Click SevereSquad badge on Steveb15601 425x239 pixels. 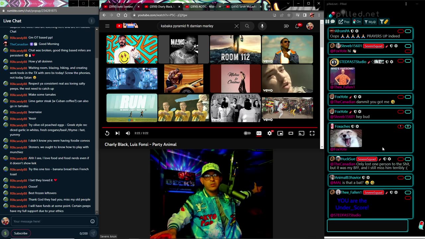pyautogui.click(x=374, y=46)
